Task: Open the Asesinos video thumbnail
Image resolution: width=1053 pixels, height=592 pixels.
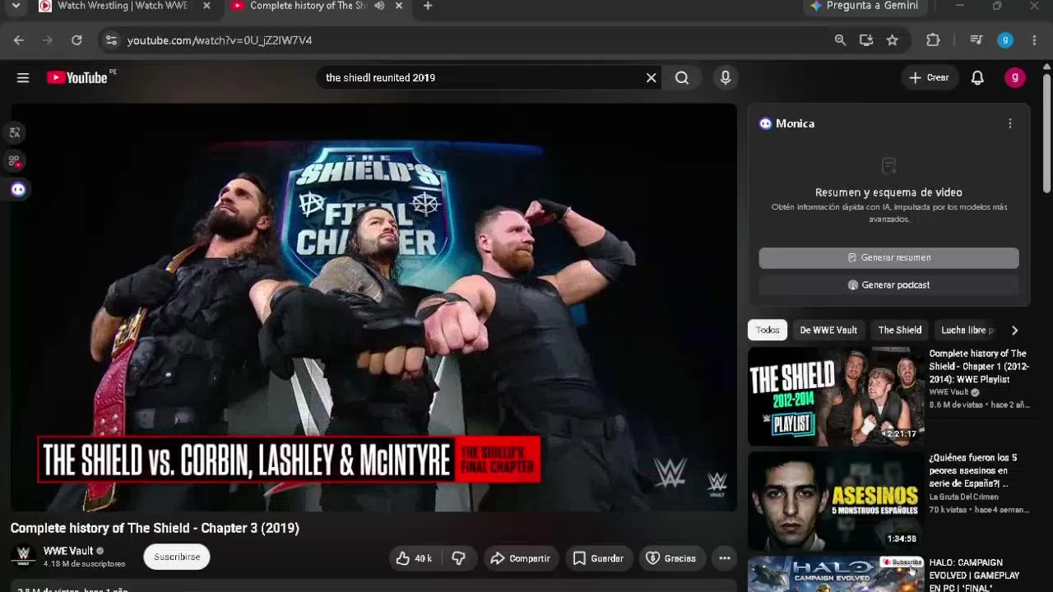Action: coord(836,501)
